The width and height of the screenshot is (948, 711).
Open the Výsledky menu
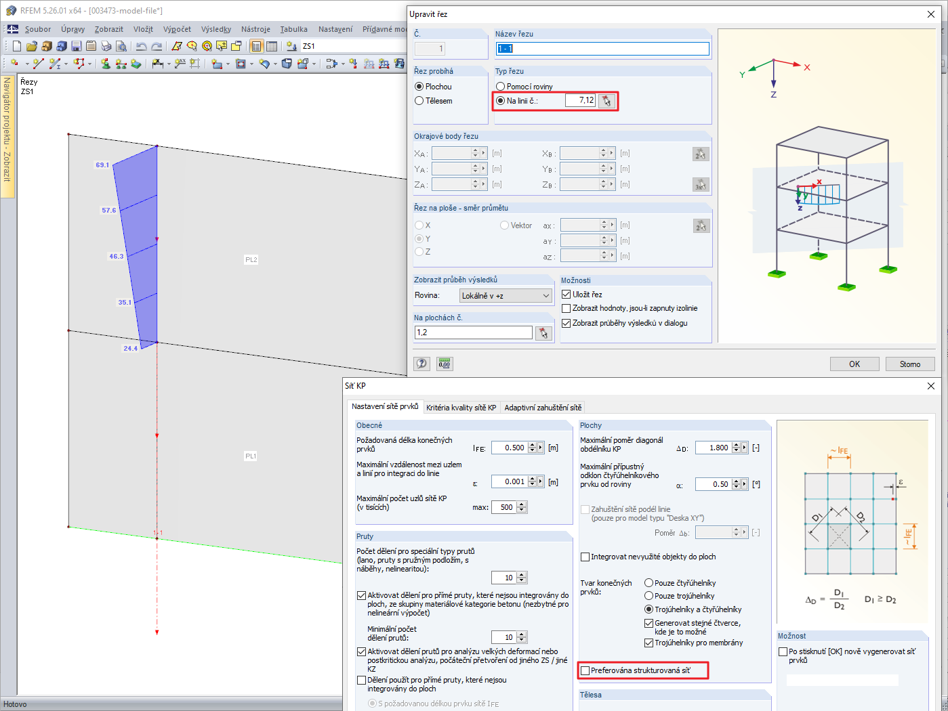(216, 29)
